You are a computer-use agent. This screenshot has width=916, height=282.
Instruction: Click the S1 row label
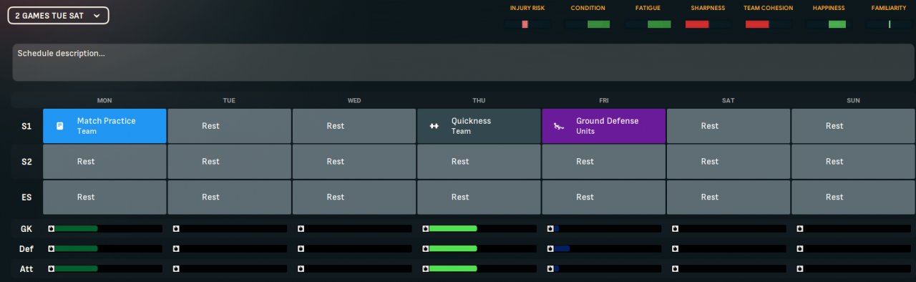click(x=26, y=126)
